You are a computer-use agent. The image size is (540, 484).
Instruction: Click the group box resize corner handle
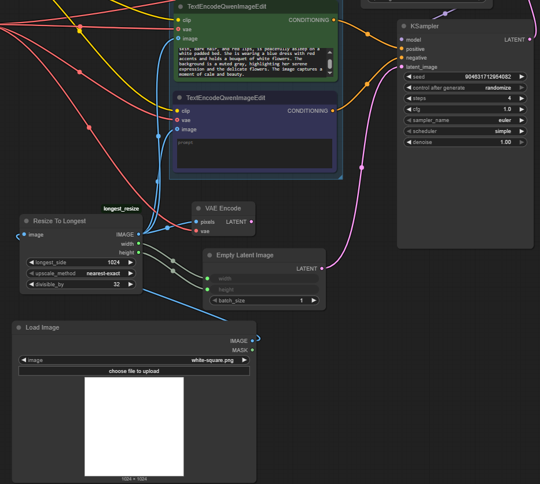click(x=340, y=177)
